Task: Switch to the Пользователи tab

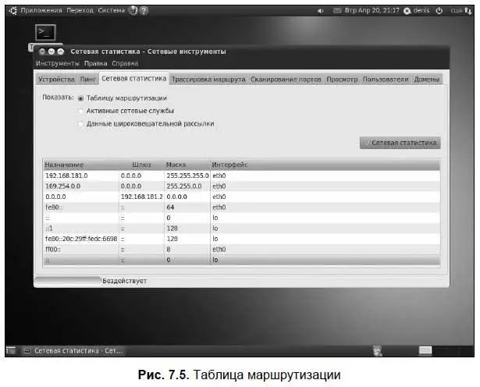Action: click(386, 80)
